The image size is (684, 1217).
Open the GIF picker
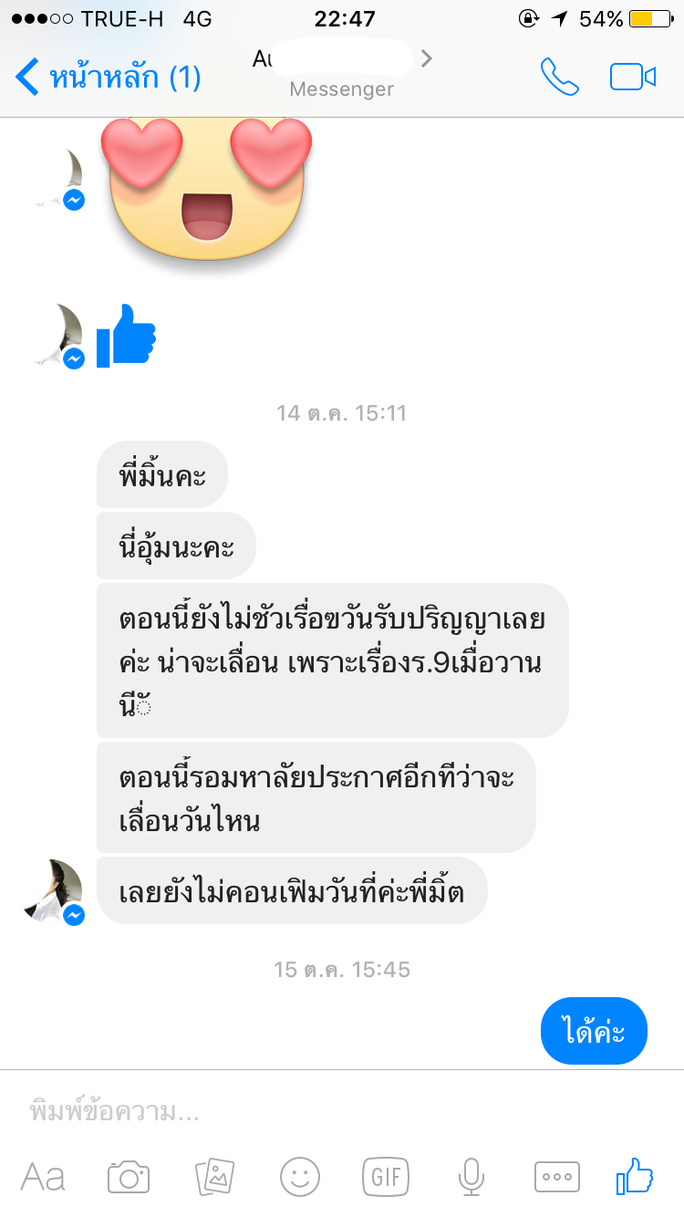pyautogui.click(x=386, y=1177)
